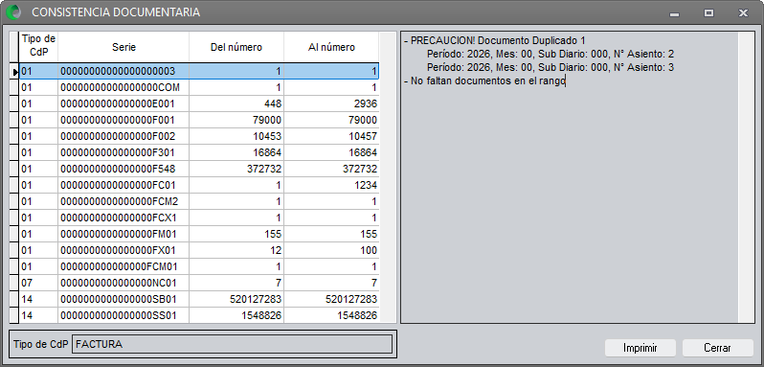Select the Tipo de CdP column header
Image resolution: width=764 pixels, height=367 pixels.
coord(38,47)
